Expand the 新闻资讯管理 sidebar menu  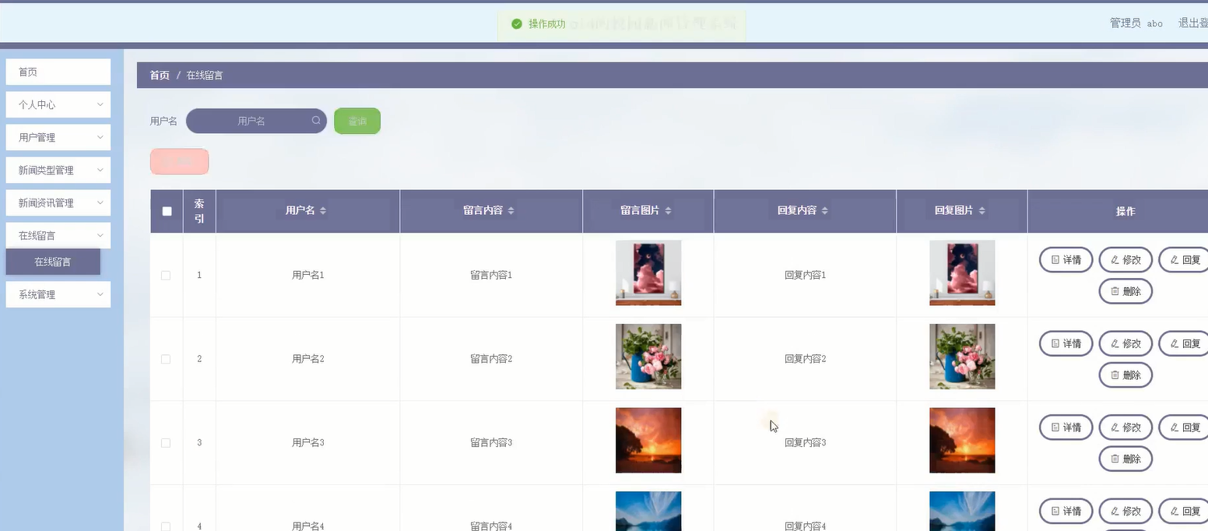pos(58,202)
